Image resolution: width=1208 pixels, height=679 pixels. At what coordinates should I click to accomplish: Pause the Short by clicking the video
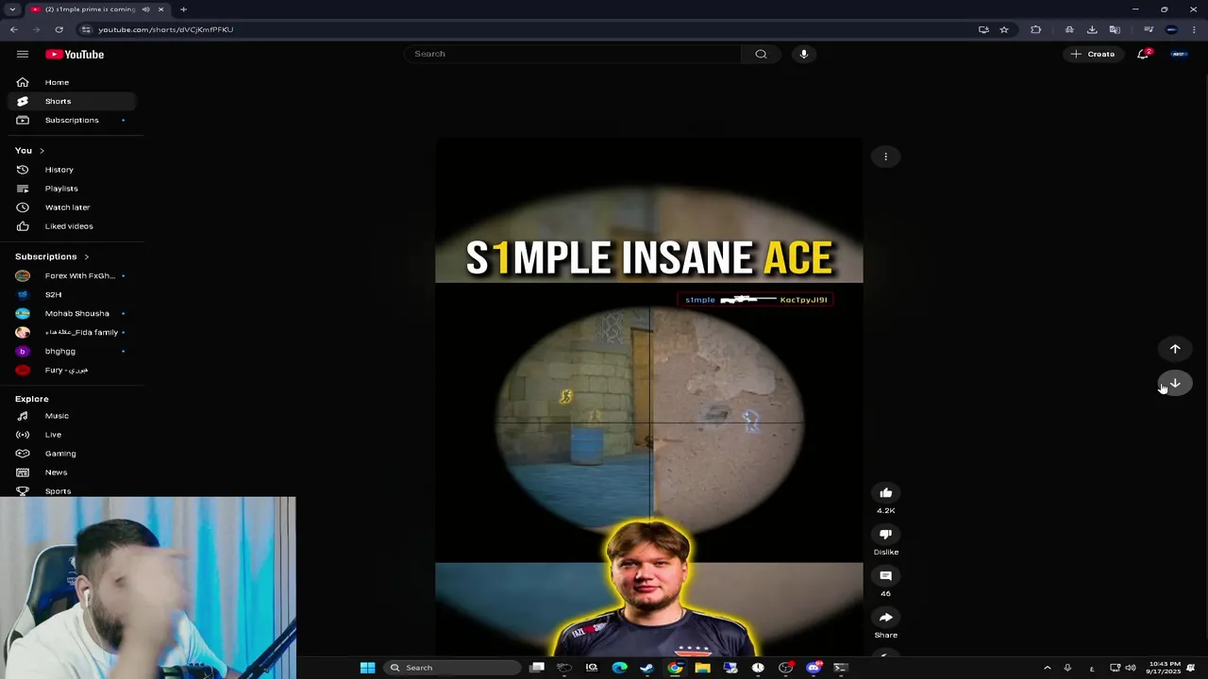[x=648, y=396]
